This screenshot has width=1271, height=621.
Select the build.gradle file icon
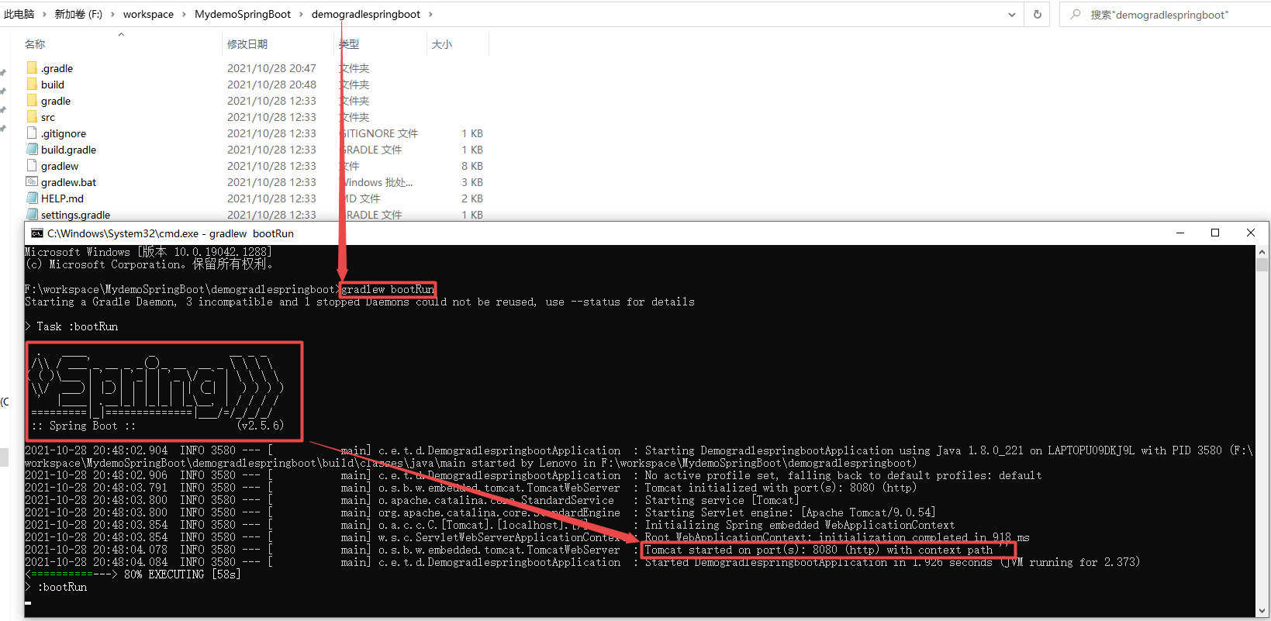click(x=32, y=150)
